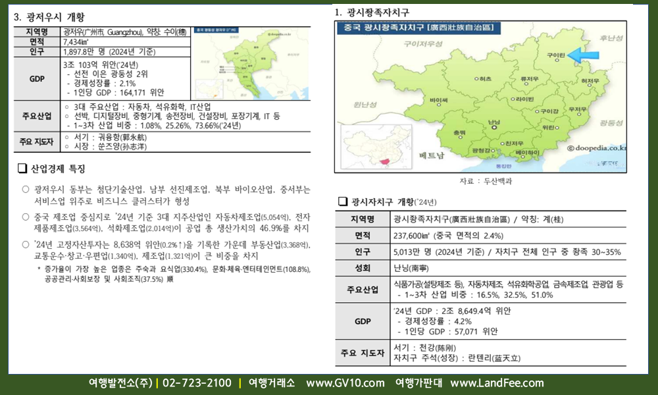Click the 허츠 label on the map
This screenshot has width=658, height=395.
(485, 78)
